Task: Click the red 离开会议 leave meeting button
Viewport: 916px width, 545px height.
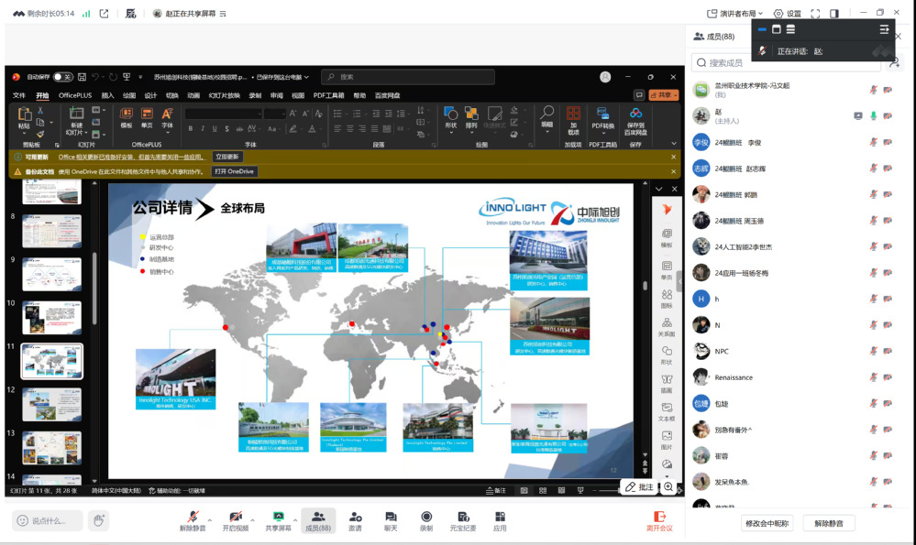Action: 659,521
